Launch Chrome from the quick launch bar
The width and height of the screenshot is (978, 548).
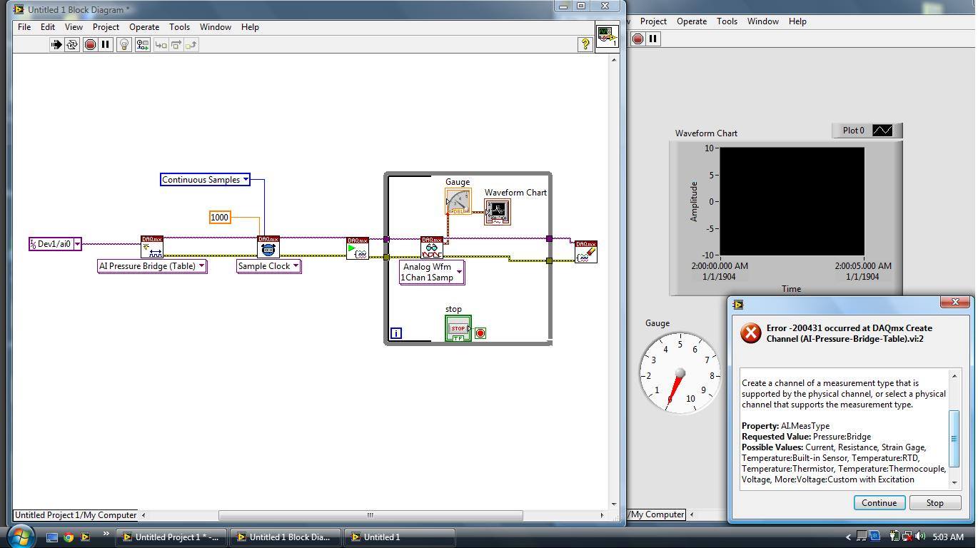[69, 537]
